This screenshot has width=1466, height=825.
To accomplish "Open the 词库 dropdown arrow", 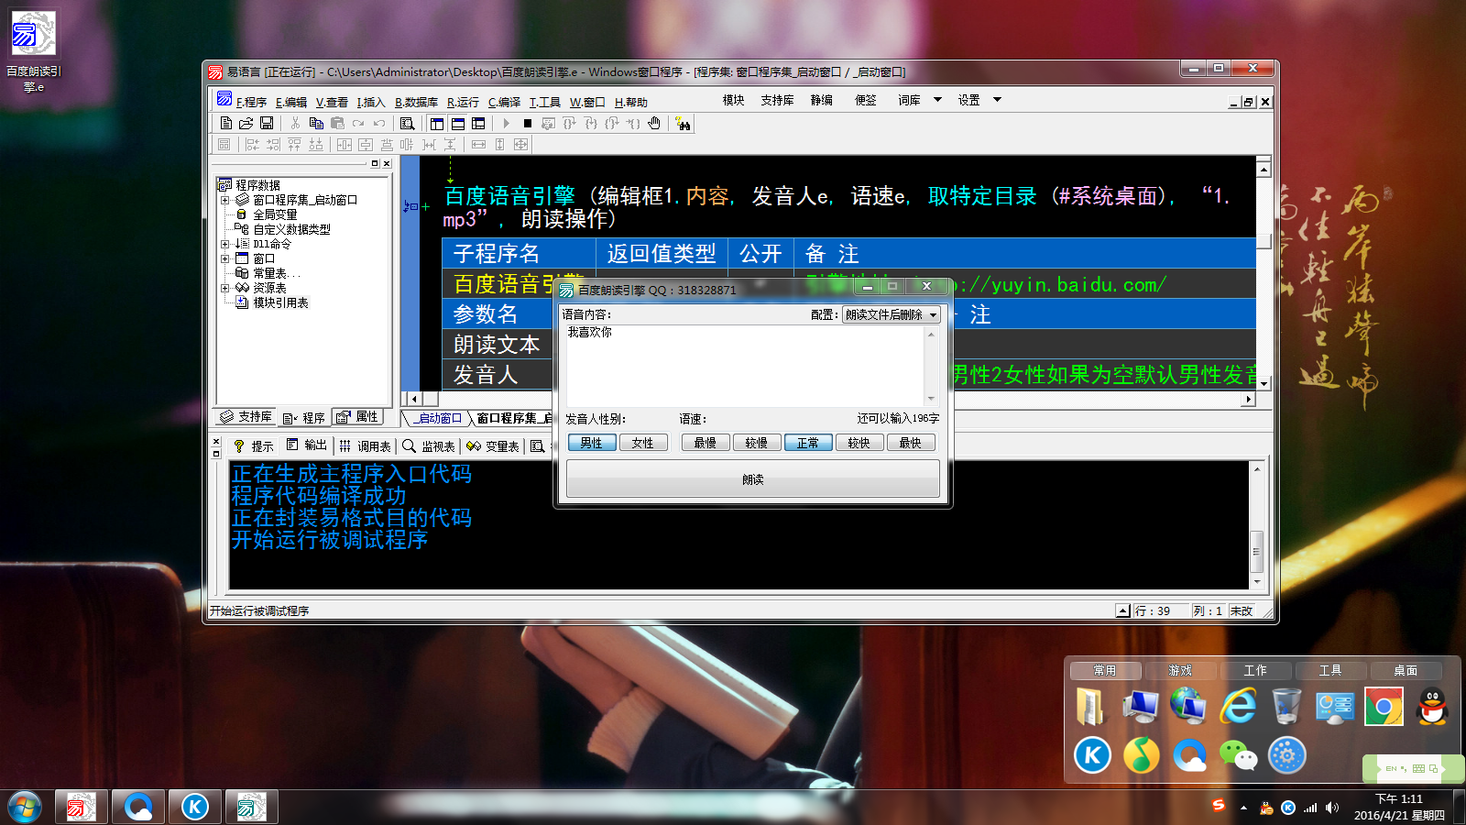I will click(937, 100).
